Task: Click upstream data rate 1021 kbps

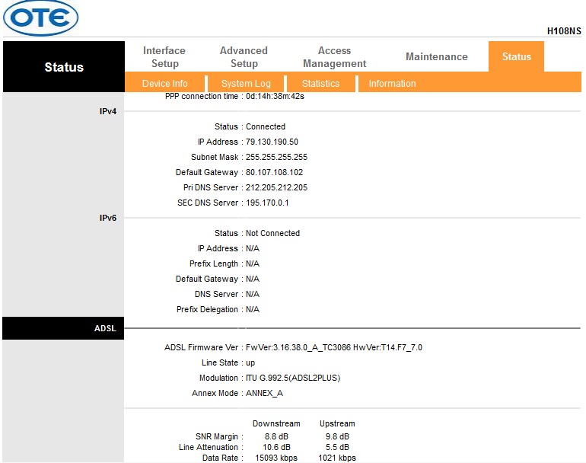Action: [x=337, y=458]
